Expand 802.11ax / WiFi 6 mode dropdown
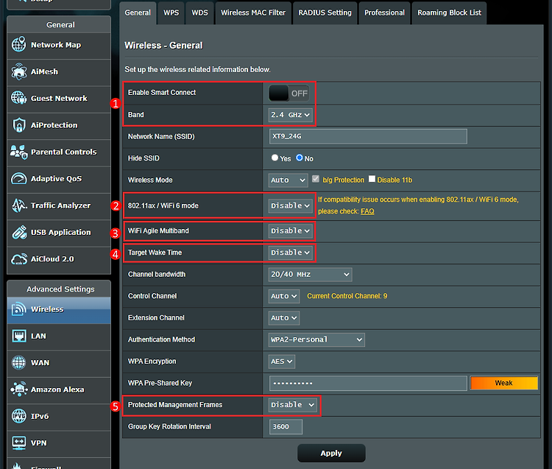The width and height of the screenshot is (552, 469). coord(291,205)
